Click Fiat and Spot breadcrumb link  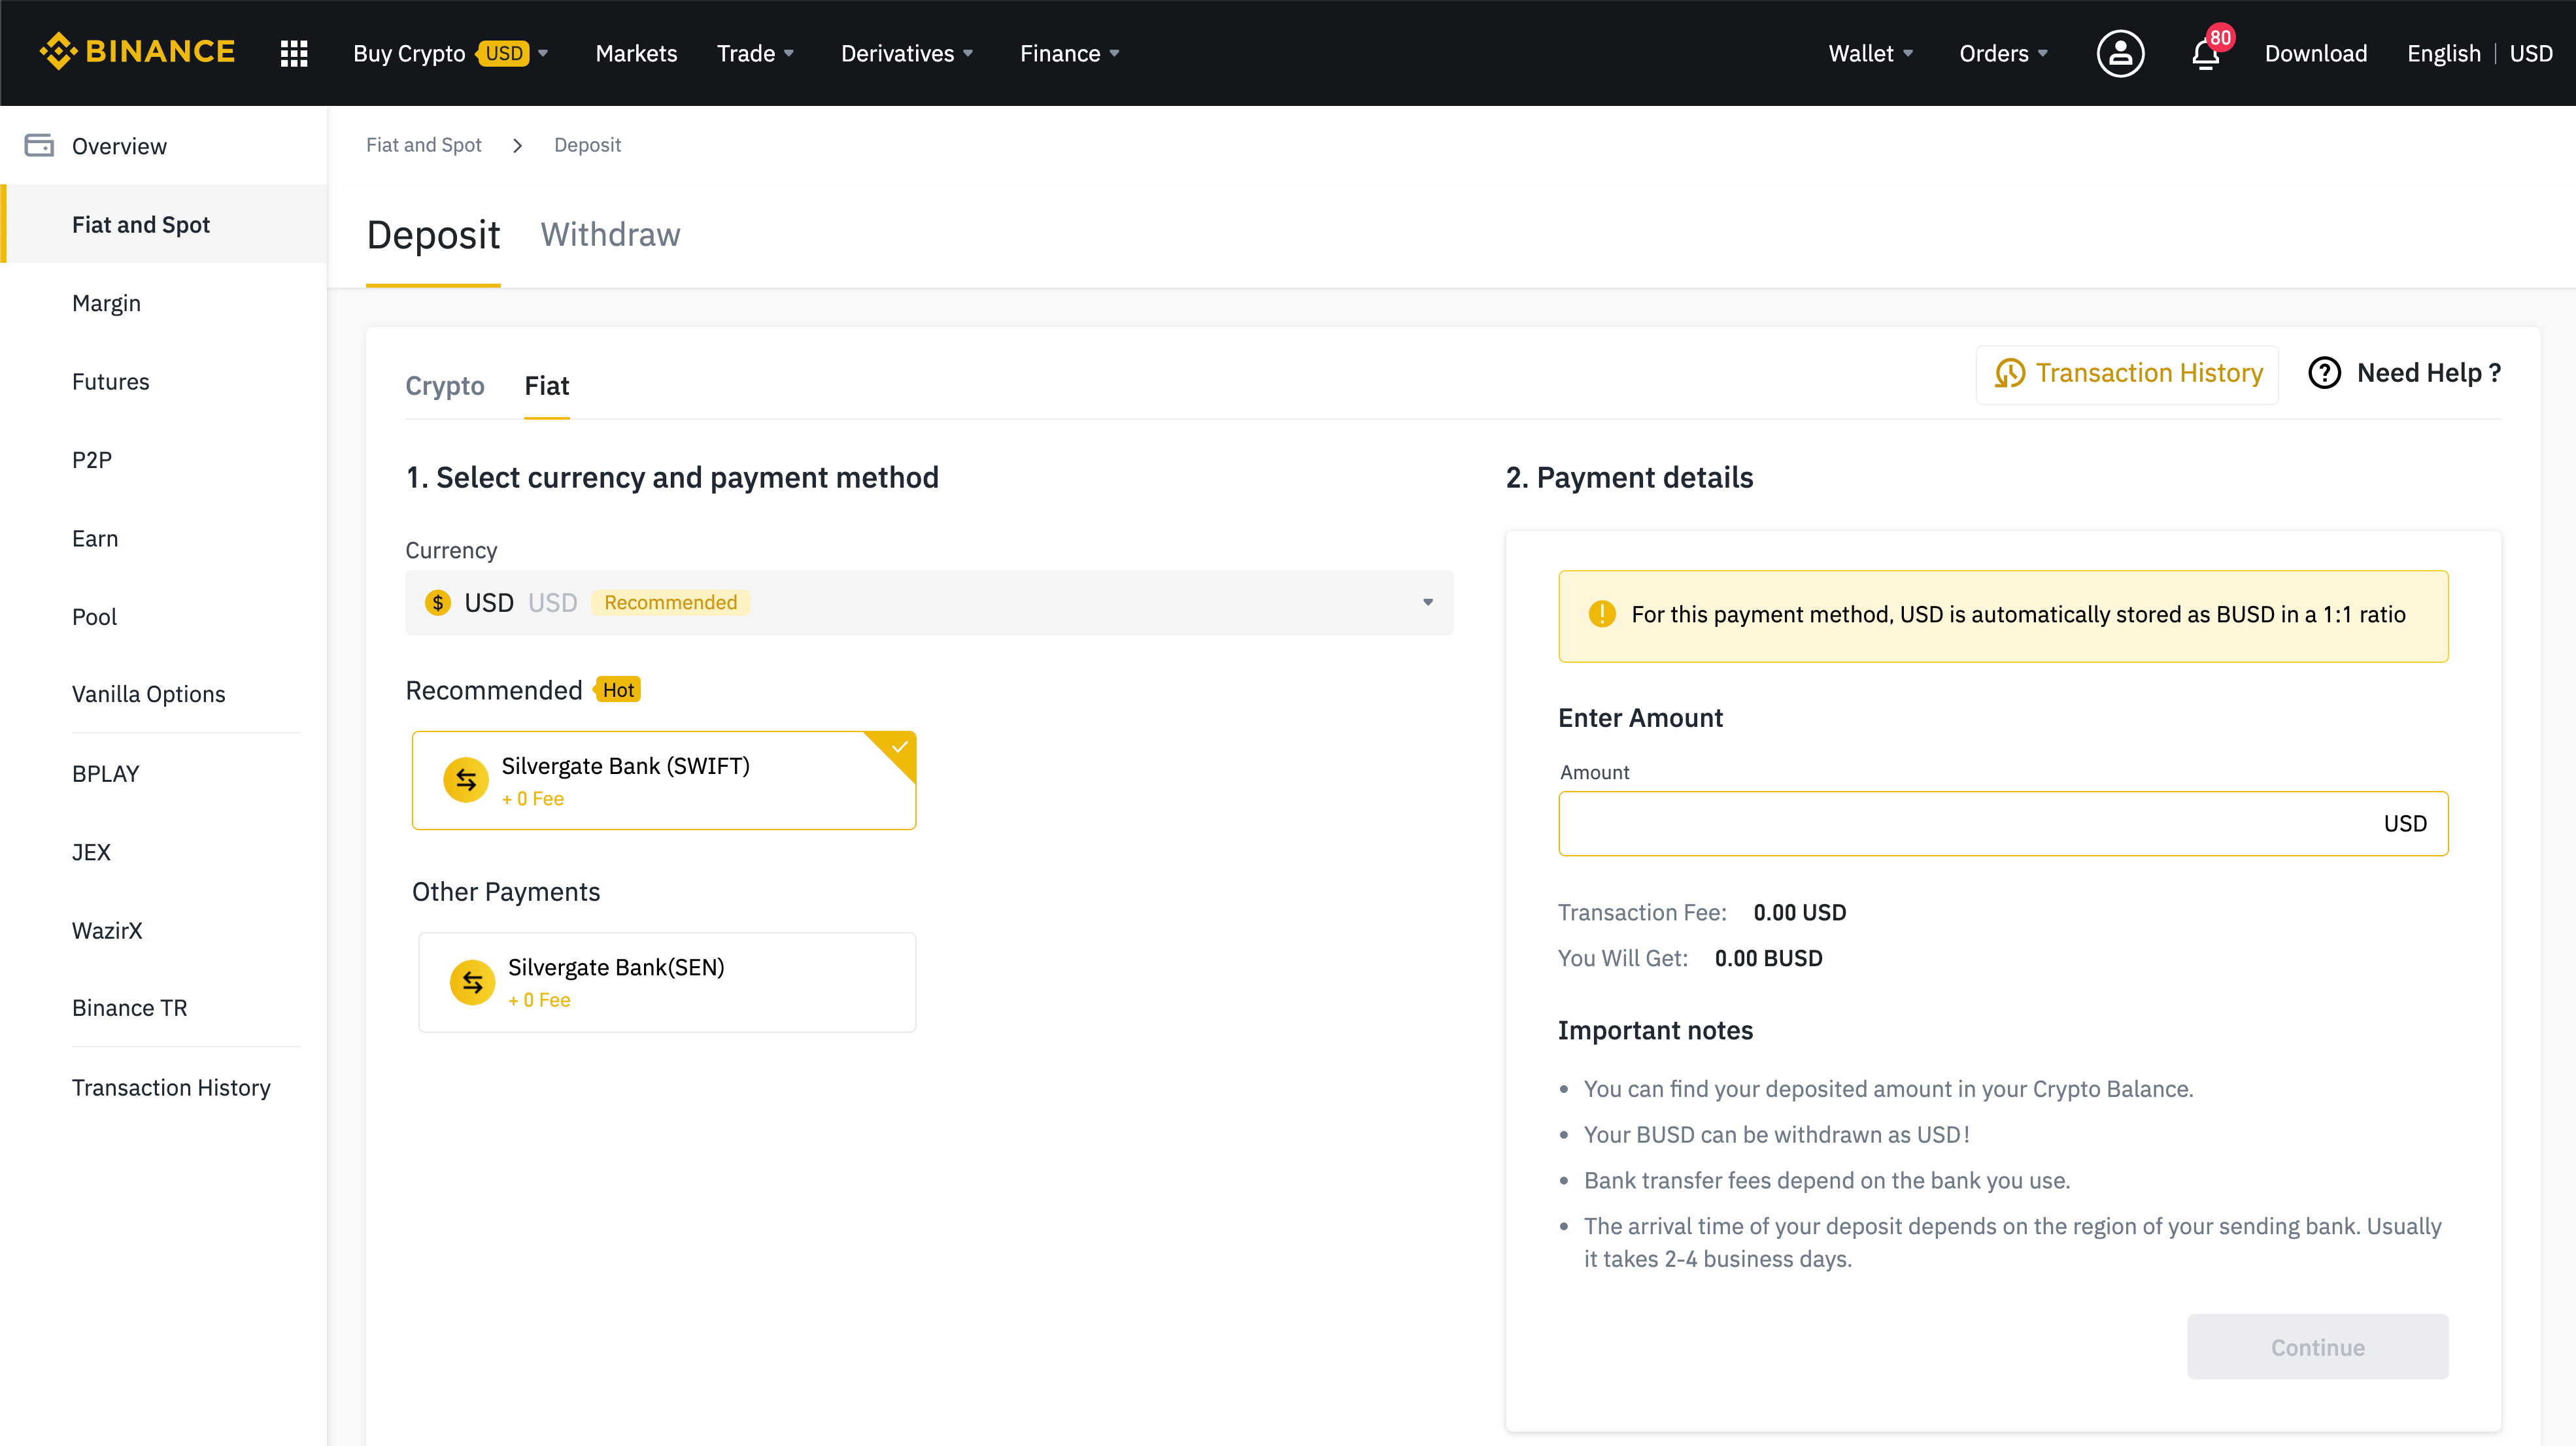(x=424, y=145)
